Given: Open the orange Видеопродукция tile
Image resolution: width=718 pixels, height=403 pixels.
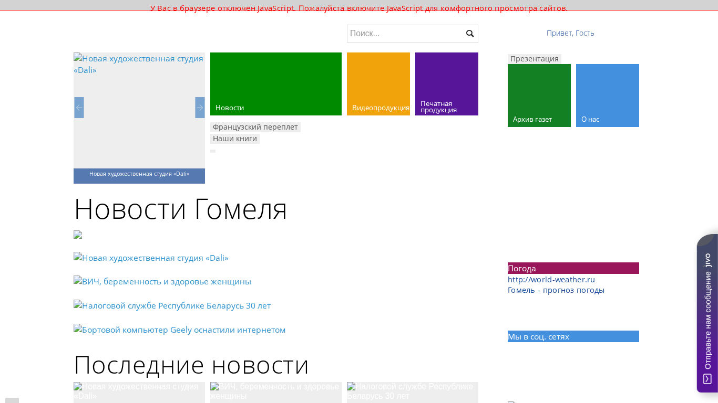Looking at the screenshot, I should 378,84.
